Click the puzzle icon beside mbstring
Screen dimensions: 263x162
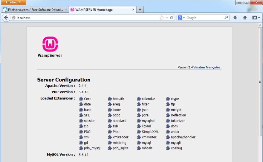tap(110, 143)
